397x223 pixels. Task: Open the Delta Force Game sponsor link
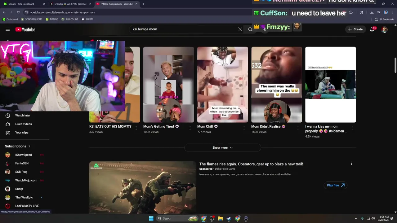[225, 169]
